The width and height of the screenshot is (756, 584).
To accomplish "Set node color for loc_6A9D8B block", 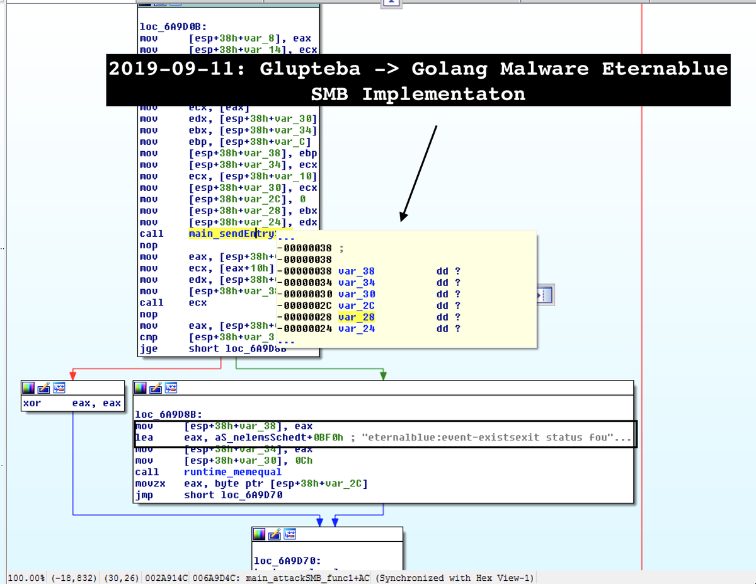I will point(141,387).
